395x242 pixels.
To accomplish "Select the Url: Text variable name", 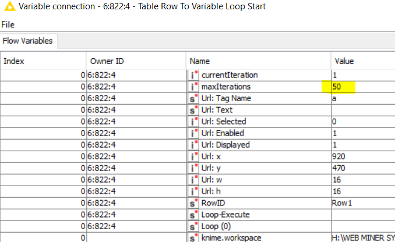I will click(217, 110).
